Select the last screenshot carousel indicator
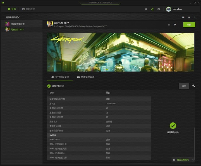Image resolution: width=201 pixels, height=166 pixels. pyautogui.click(x=139, y=69)
